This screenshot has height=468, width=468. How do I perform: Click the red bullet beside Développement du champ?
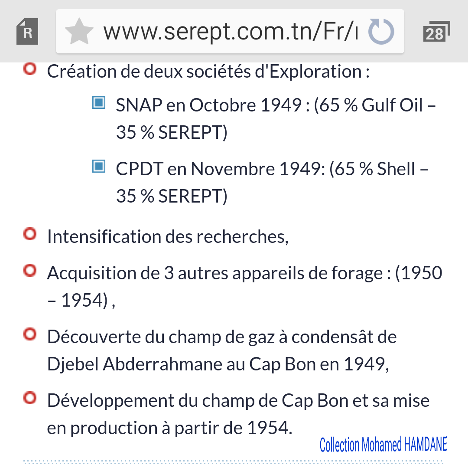click(29, 398)
